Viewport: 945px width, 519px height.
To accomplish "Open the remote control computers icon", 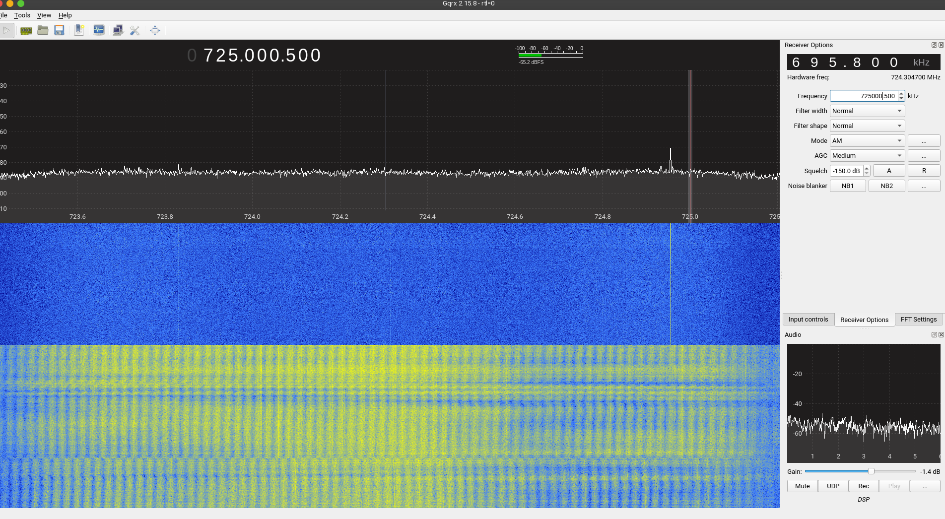I will pos(118,30).
